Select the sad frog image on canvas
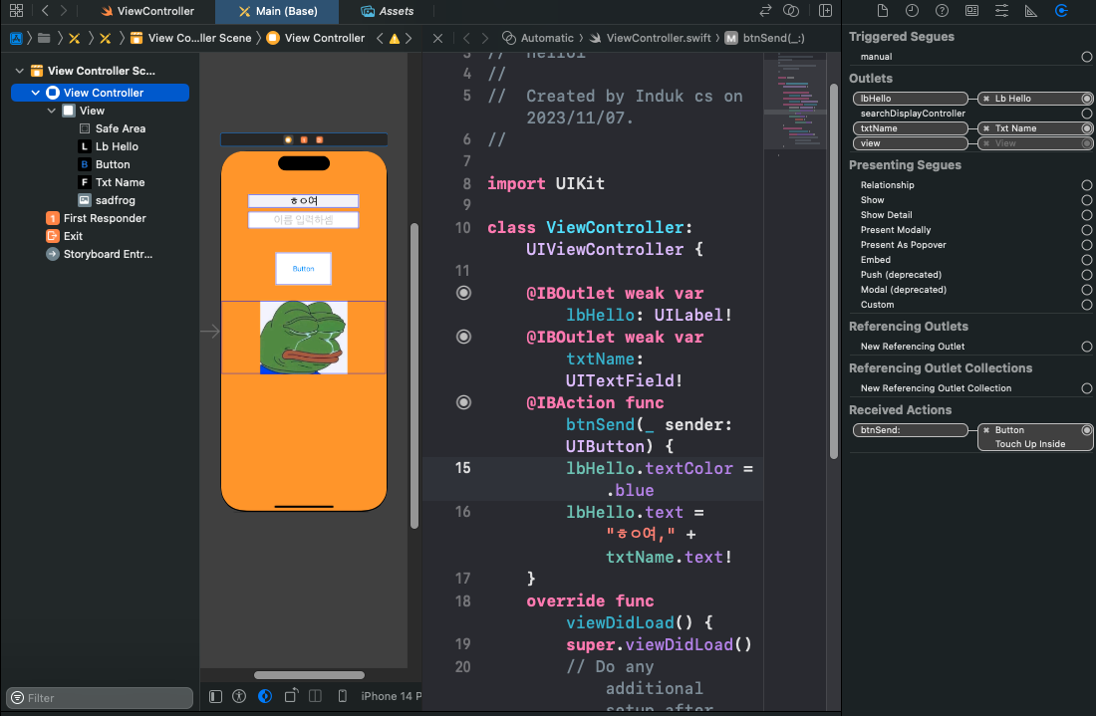Screen dimensions: 1096x716 [303, 338]
